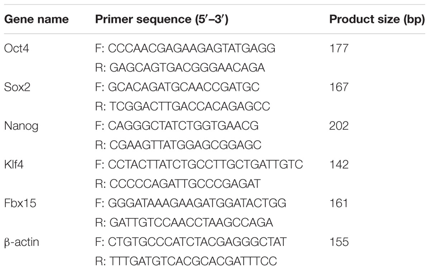Select the β-actin gene name cell
This screenshot has width=430, height=270.
(x=21, y=242)
